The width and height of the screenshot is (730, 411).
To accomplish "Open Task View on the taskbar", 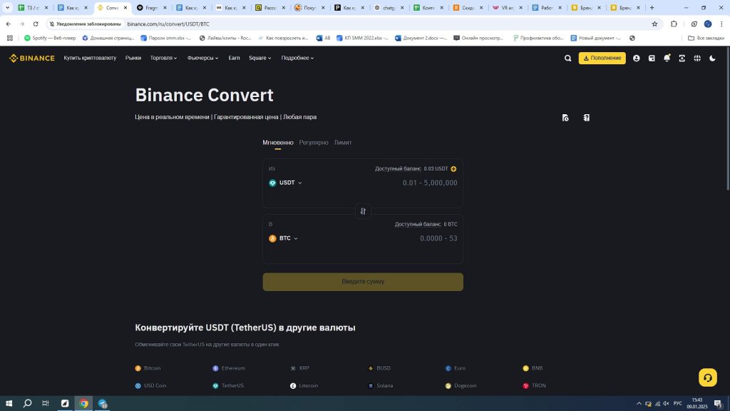I will point(46,404).
